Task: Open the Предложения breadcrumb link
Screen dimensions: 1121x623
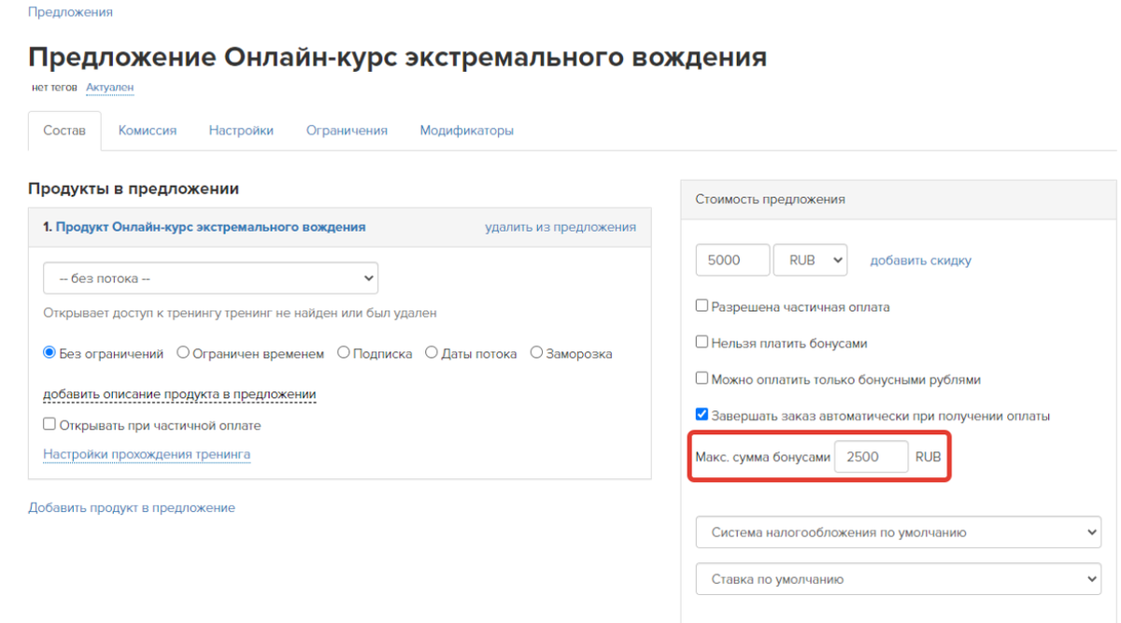Action: click(70, 12)
